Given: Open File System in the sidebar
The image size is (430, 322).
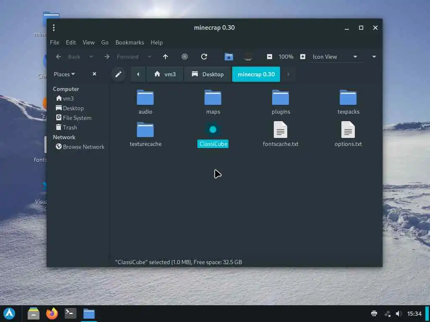Looking at the screenshot, I should [x=74, y=118].
